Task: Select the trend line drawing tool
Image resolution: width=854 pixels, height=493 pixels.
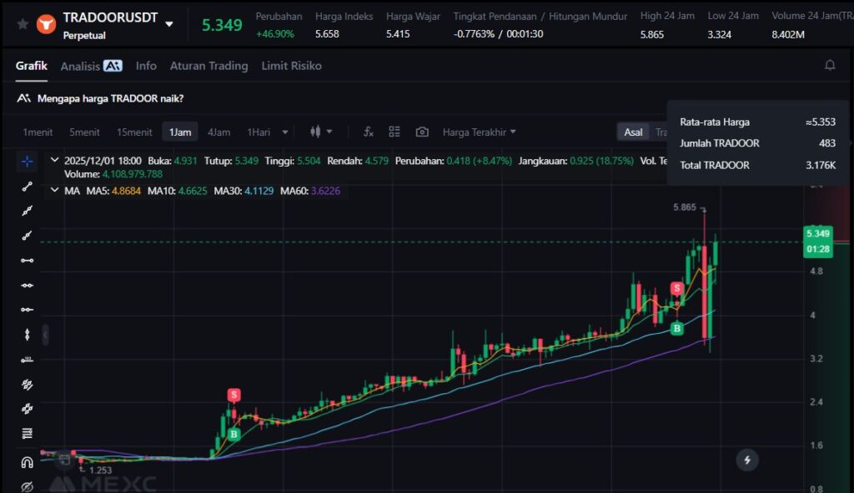Action: pos(28,187)
